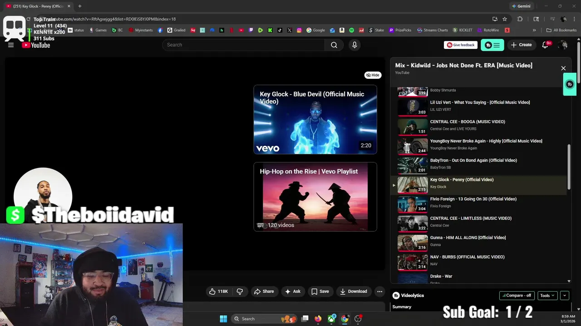Open the PrizePicks bookmark
This screenshot has height=326, width=581.
[400, 30]
